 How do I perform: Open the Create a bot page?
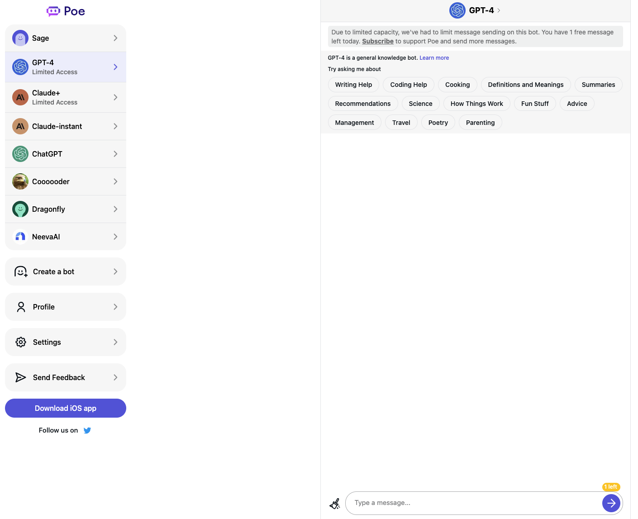(x=66, y=271)
